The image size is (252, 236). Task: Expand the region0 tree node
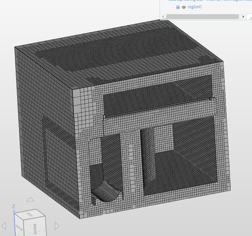click(x=178, y=7)
